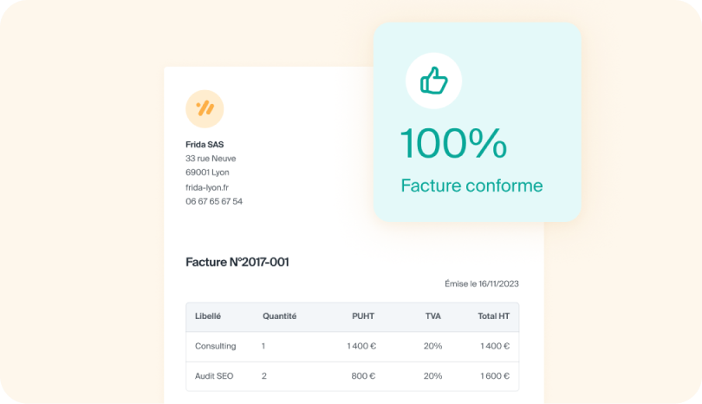Click the Consulting unit price 1 400 €
The image size is (702, 404).
pos(361,346)
